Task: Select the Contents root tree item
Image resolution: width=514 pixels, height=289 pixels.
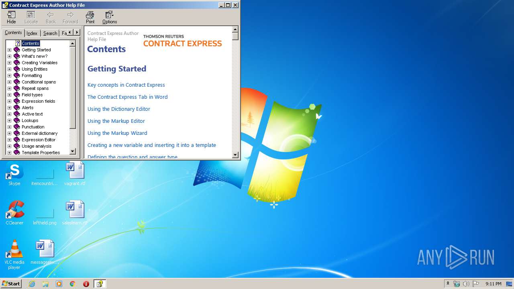Action: pyautogui.click(x=31, y=43)
